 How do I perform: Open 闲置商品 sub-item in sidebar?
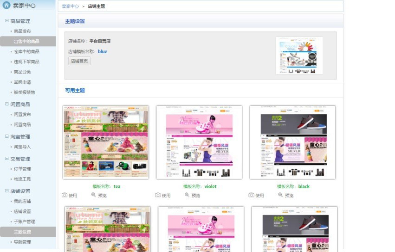click(x=22, y=124)
